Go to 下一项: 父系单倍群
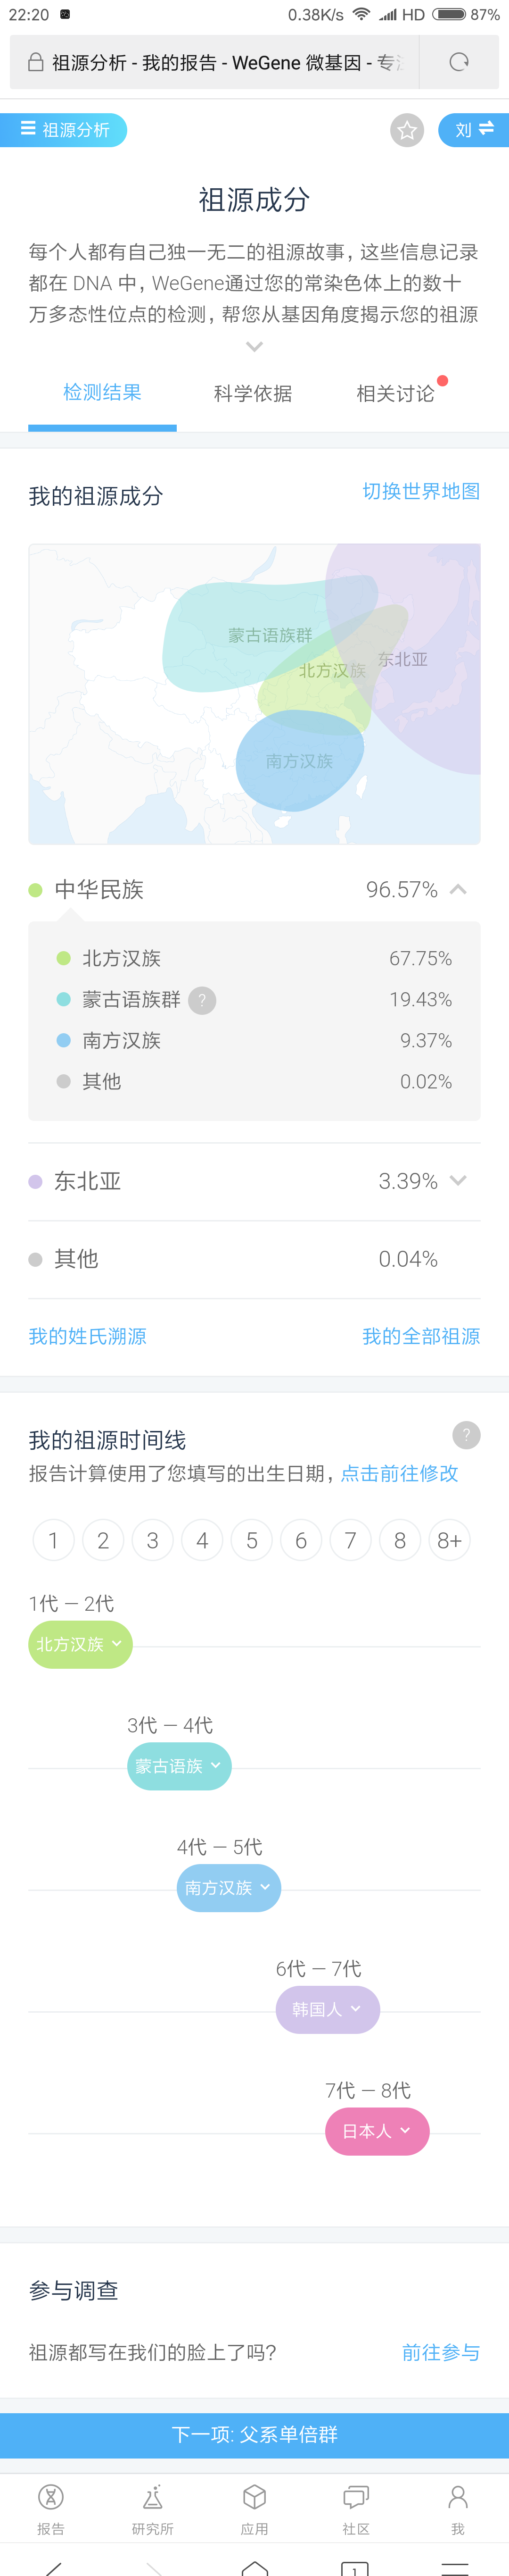509x2576 pixels. 254,2435
